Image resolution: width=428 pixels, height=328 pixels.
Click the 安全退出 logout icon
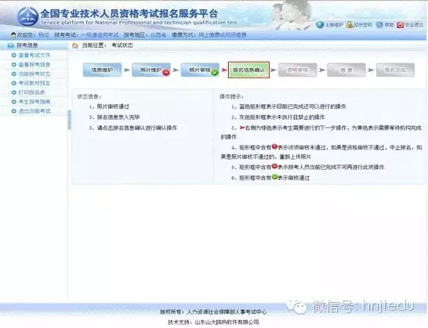point(400,25)
